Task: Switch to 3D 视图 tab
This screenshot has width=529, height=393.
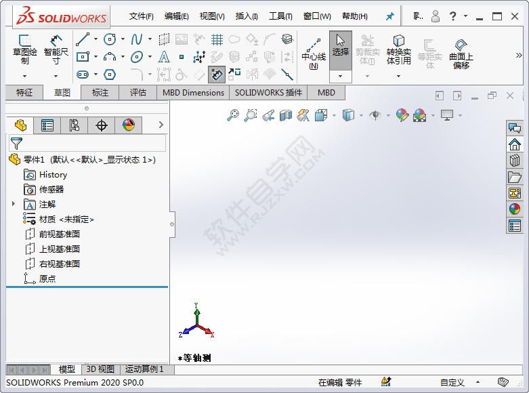Action: pos(100,369)
